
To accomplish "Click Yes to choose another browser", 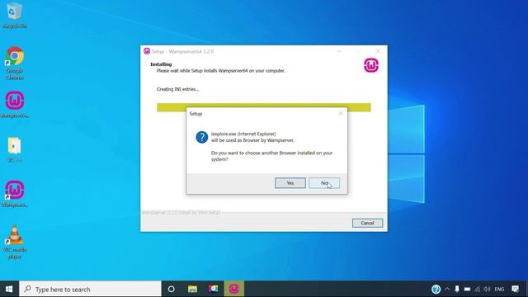I will 290,183.
